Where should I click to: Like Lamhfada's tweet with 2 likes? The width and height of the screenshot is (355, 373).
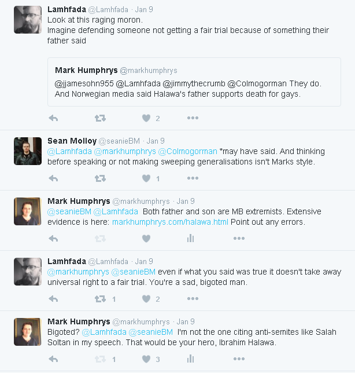coord(146,118)
